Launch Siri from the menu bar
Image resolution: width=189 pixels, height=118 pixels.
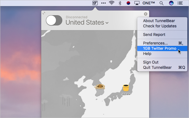tap(171, 3)
